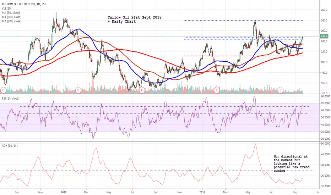Image resolution: width=331 pixels, height=195 pixels.
Task: Select the MA (50, close) legend
Action: [x=11, y=13]
